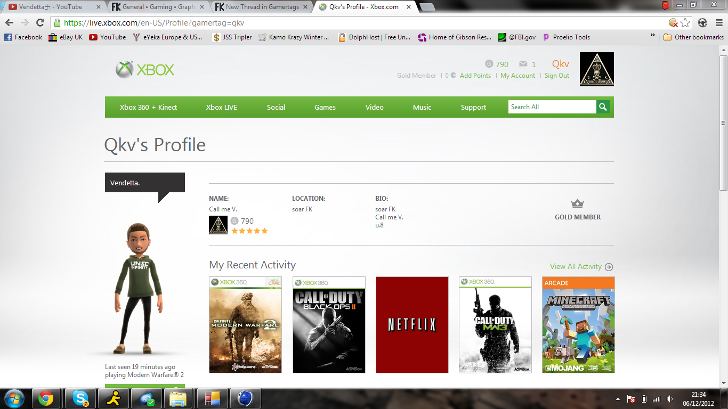
Task: Click the Xbox logo in the header
Action: [x=145, y=70]
